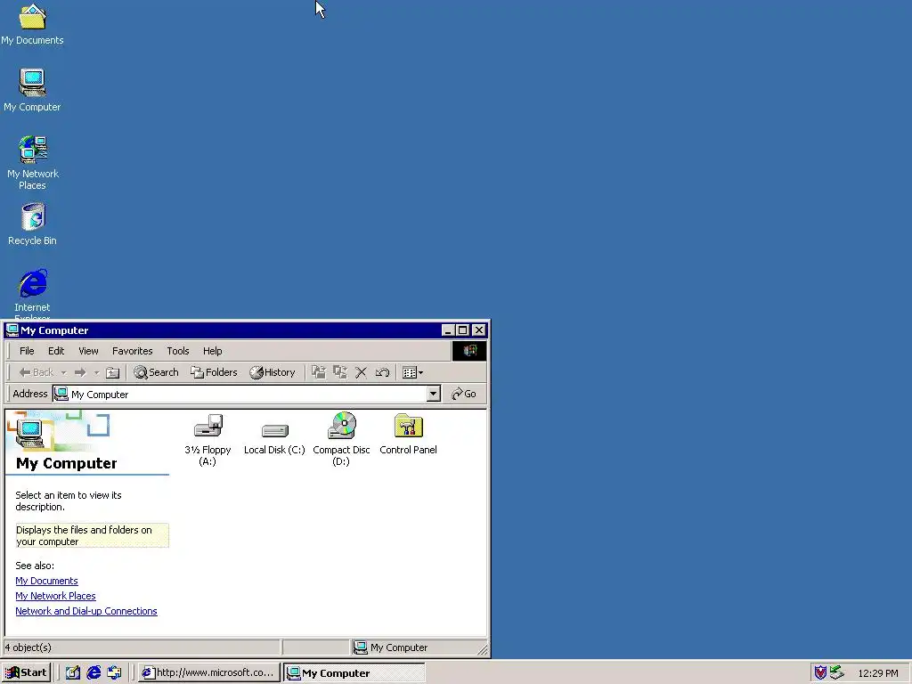Select the Local Disk (C:) icon

[275, 430]
